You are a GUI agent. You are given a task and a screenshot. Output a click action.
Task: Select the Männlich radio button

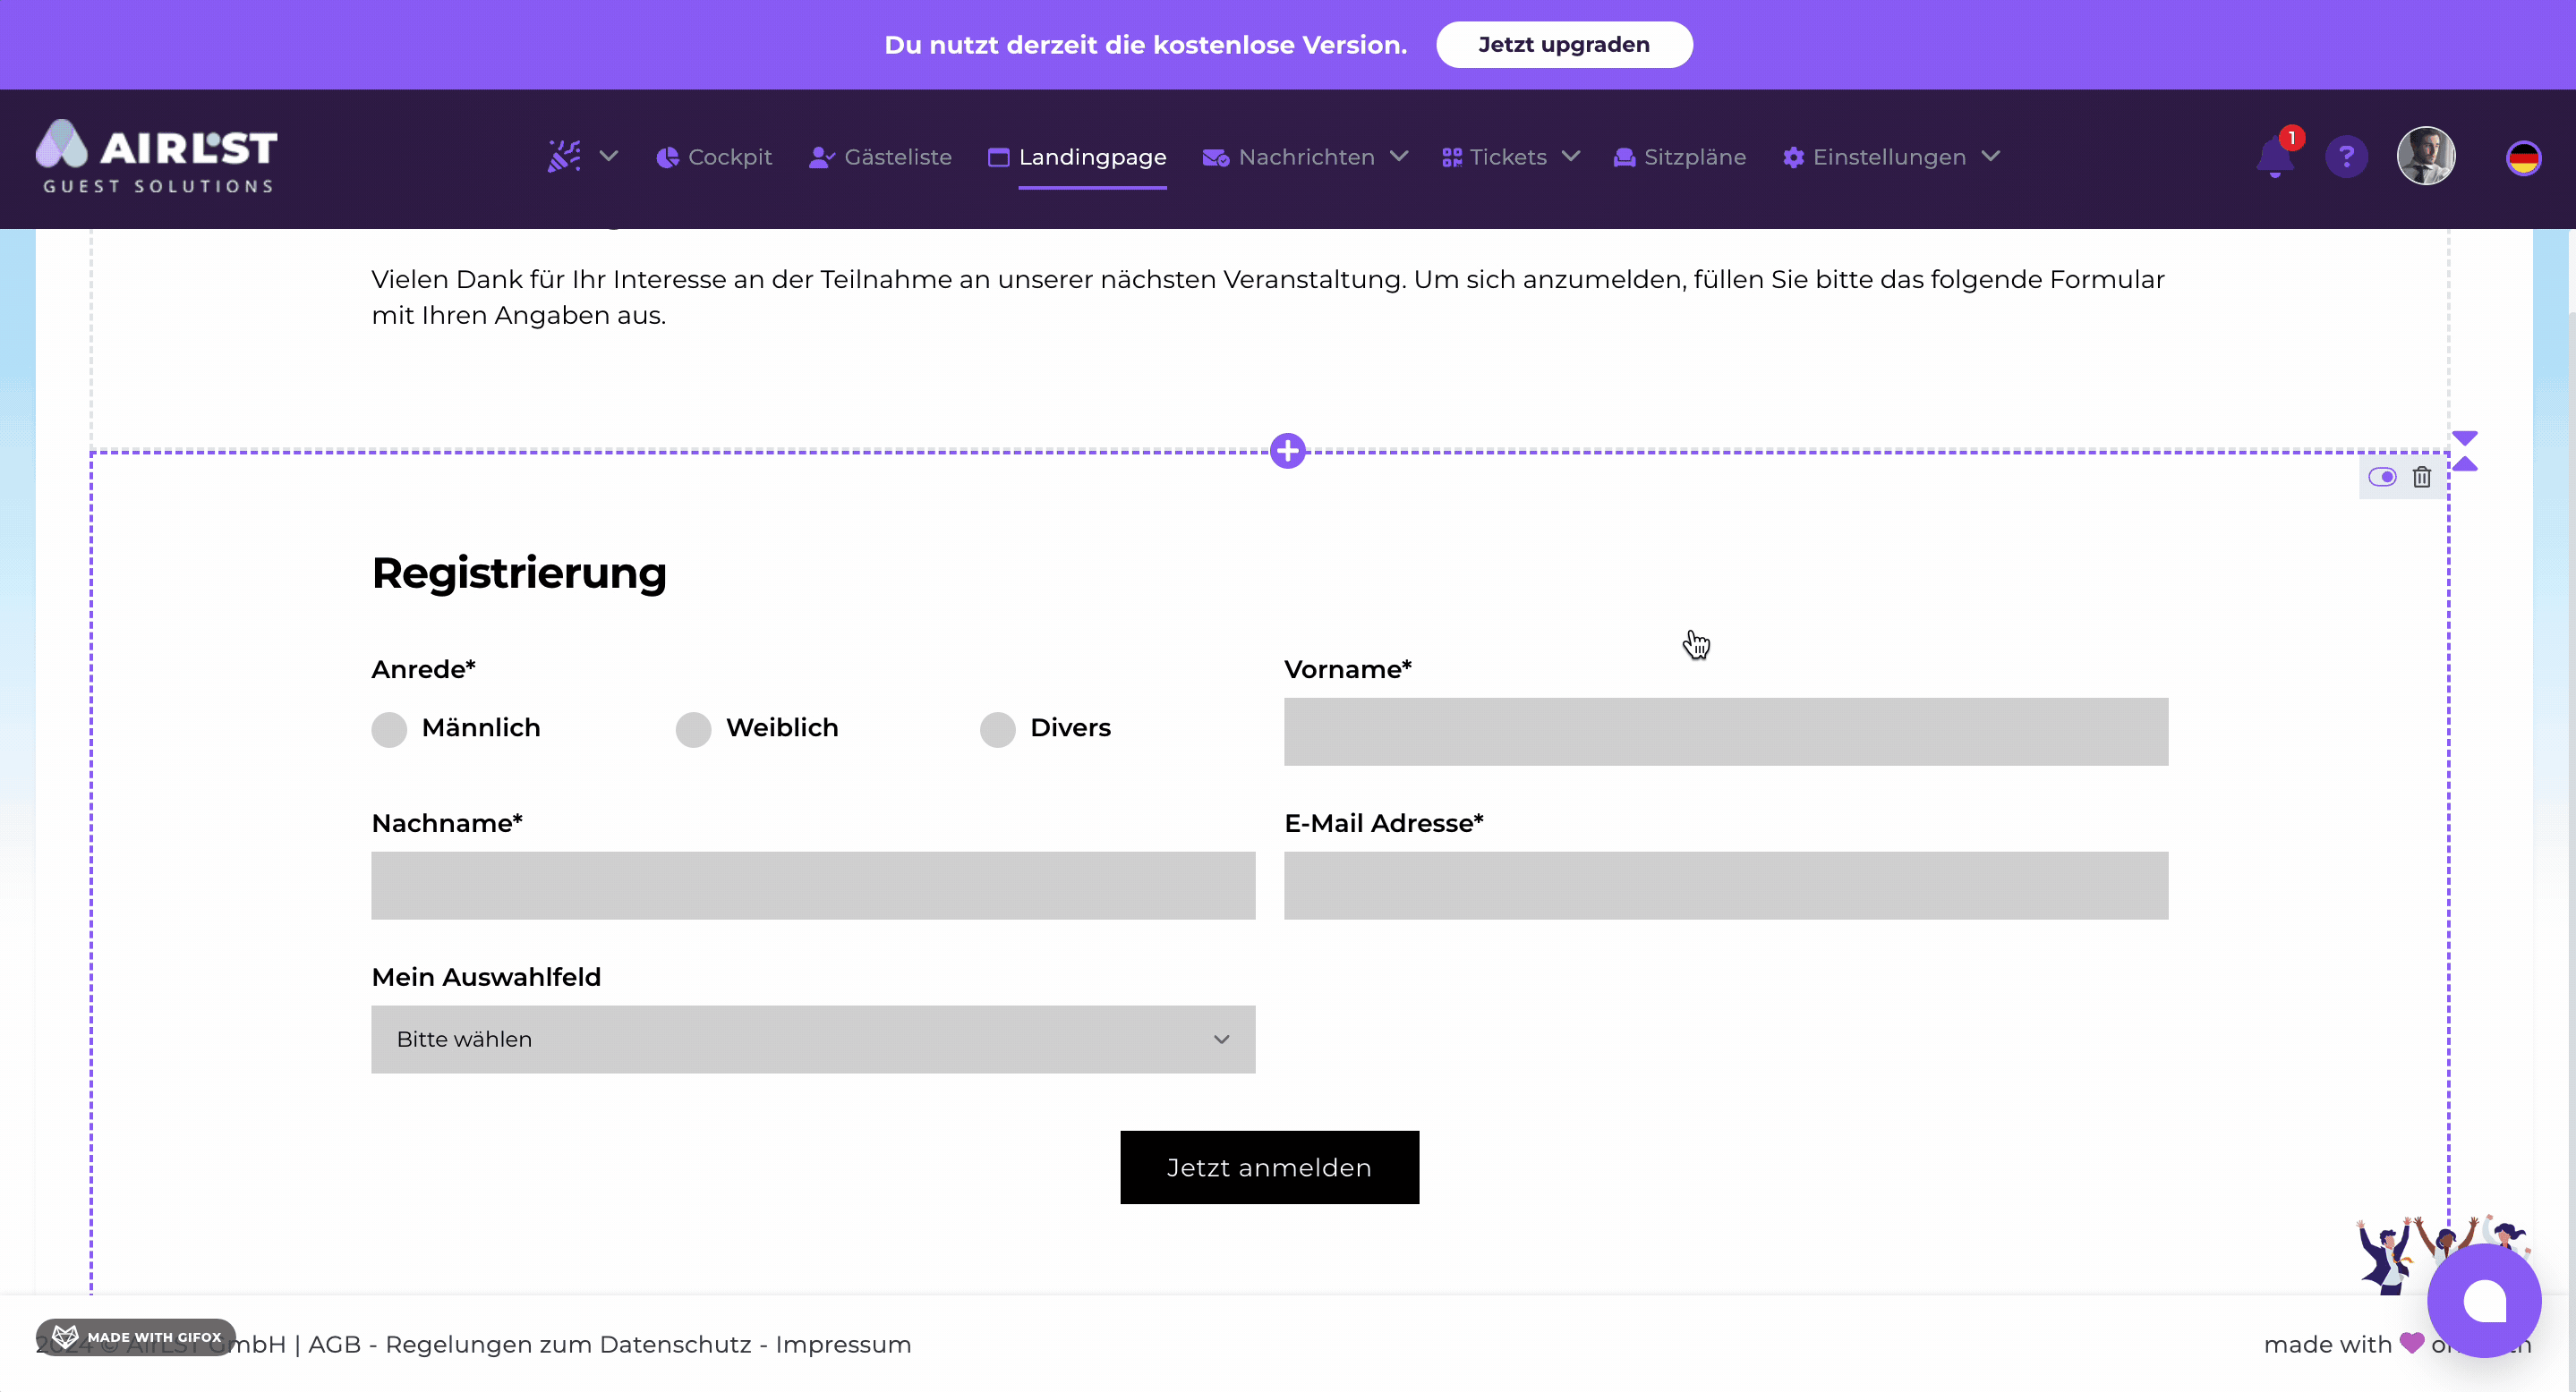tap(389, 729)
